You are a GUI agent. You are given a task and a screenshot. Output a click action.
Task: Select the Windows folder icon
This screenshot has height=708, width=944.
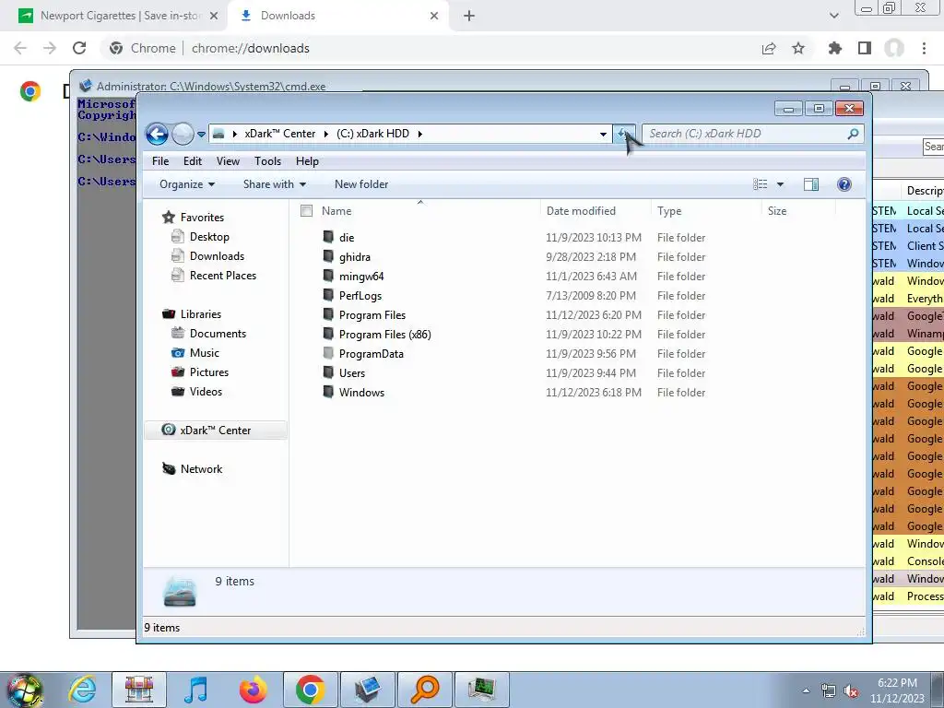[x=328, y=392]
